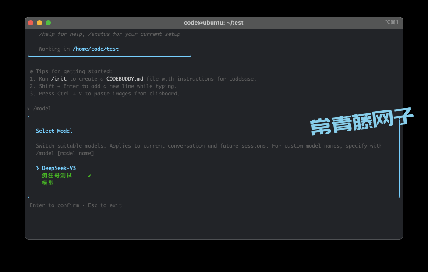This screenshot has height=272, width=428.
Task: Click the yellow minimize window button
Action: click(39, 23)
